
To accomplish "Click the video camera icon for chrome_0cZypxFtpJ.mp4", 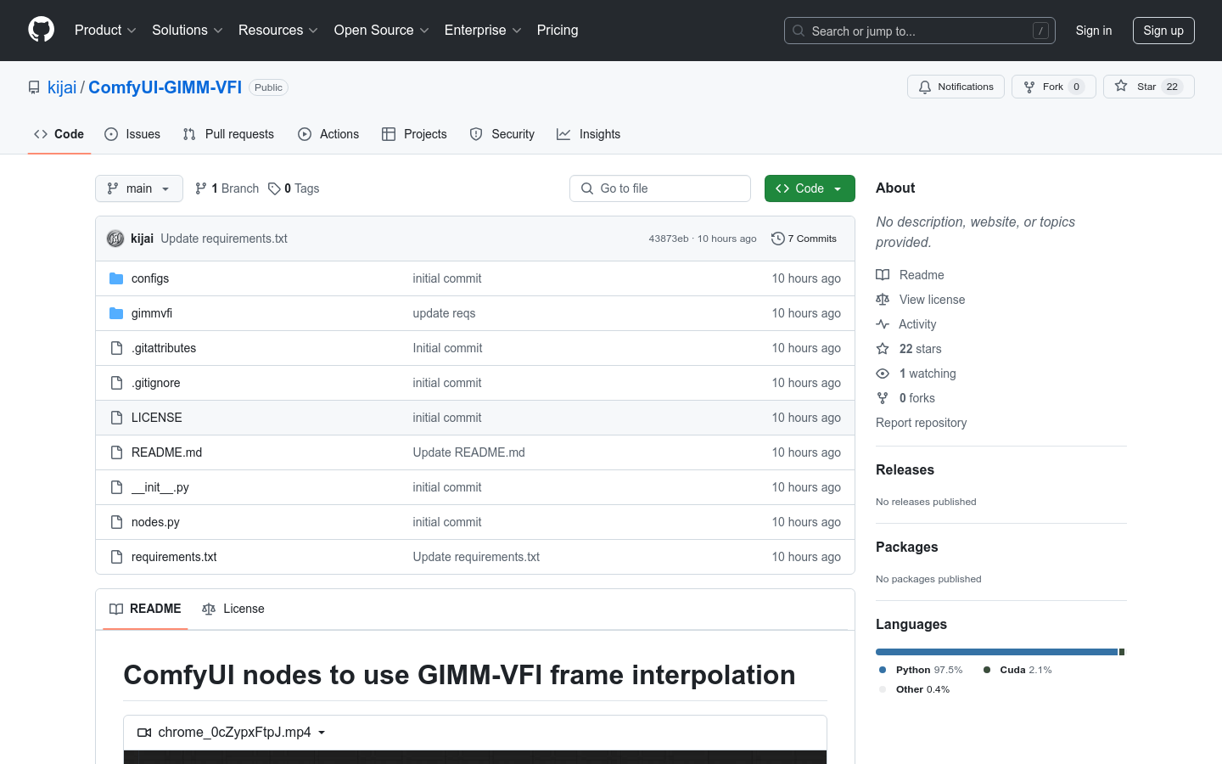I will [144, 733].
